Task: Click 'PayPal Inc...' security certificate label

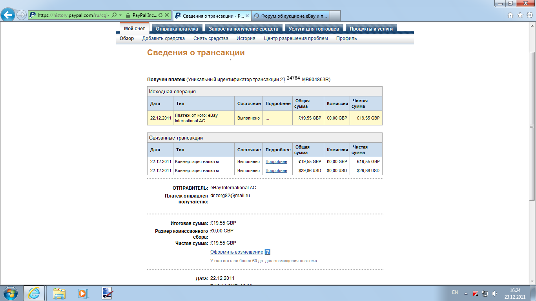Action: click(x=144, y=15)
